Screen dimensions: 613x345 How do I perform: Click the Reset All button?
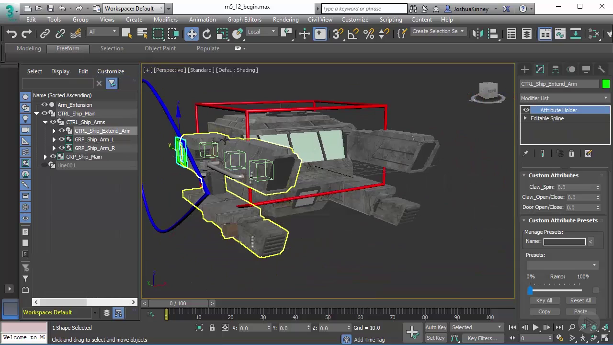click(x=580, y=300)
